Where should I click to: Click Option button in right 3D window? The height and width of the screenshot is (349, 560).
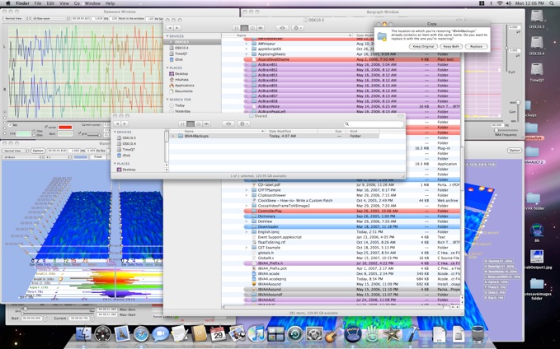coord(515,151)
